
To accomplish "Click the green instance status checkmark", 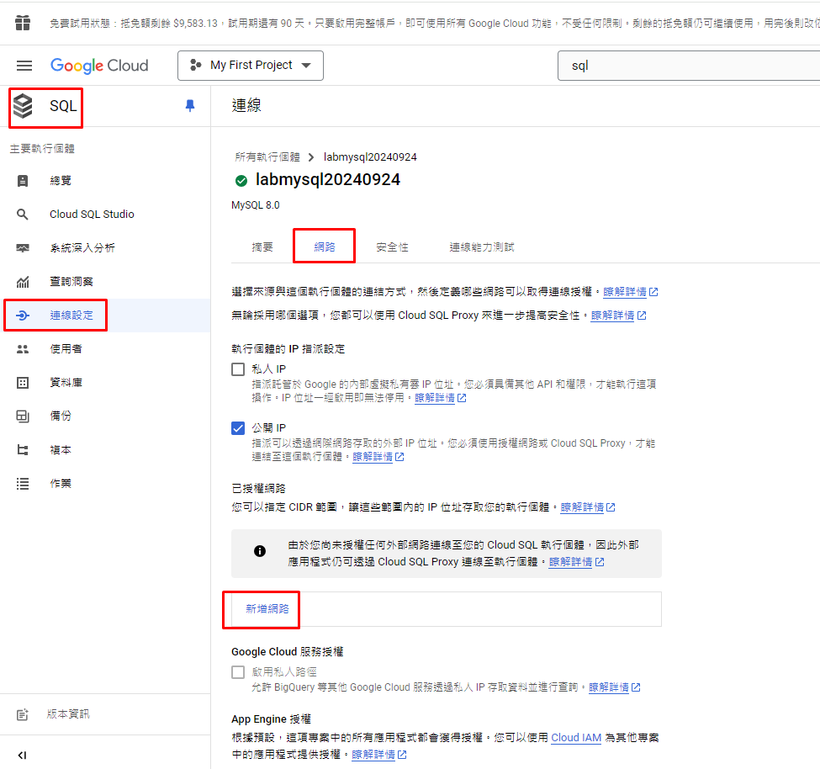I will (241, 181).
